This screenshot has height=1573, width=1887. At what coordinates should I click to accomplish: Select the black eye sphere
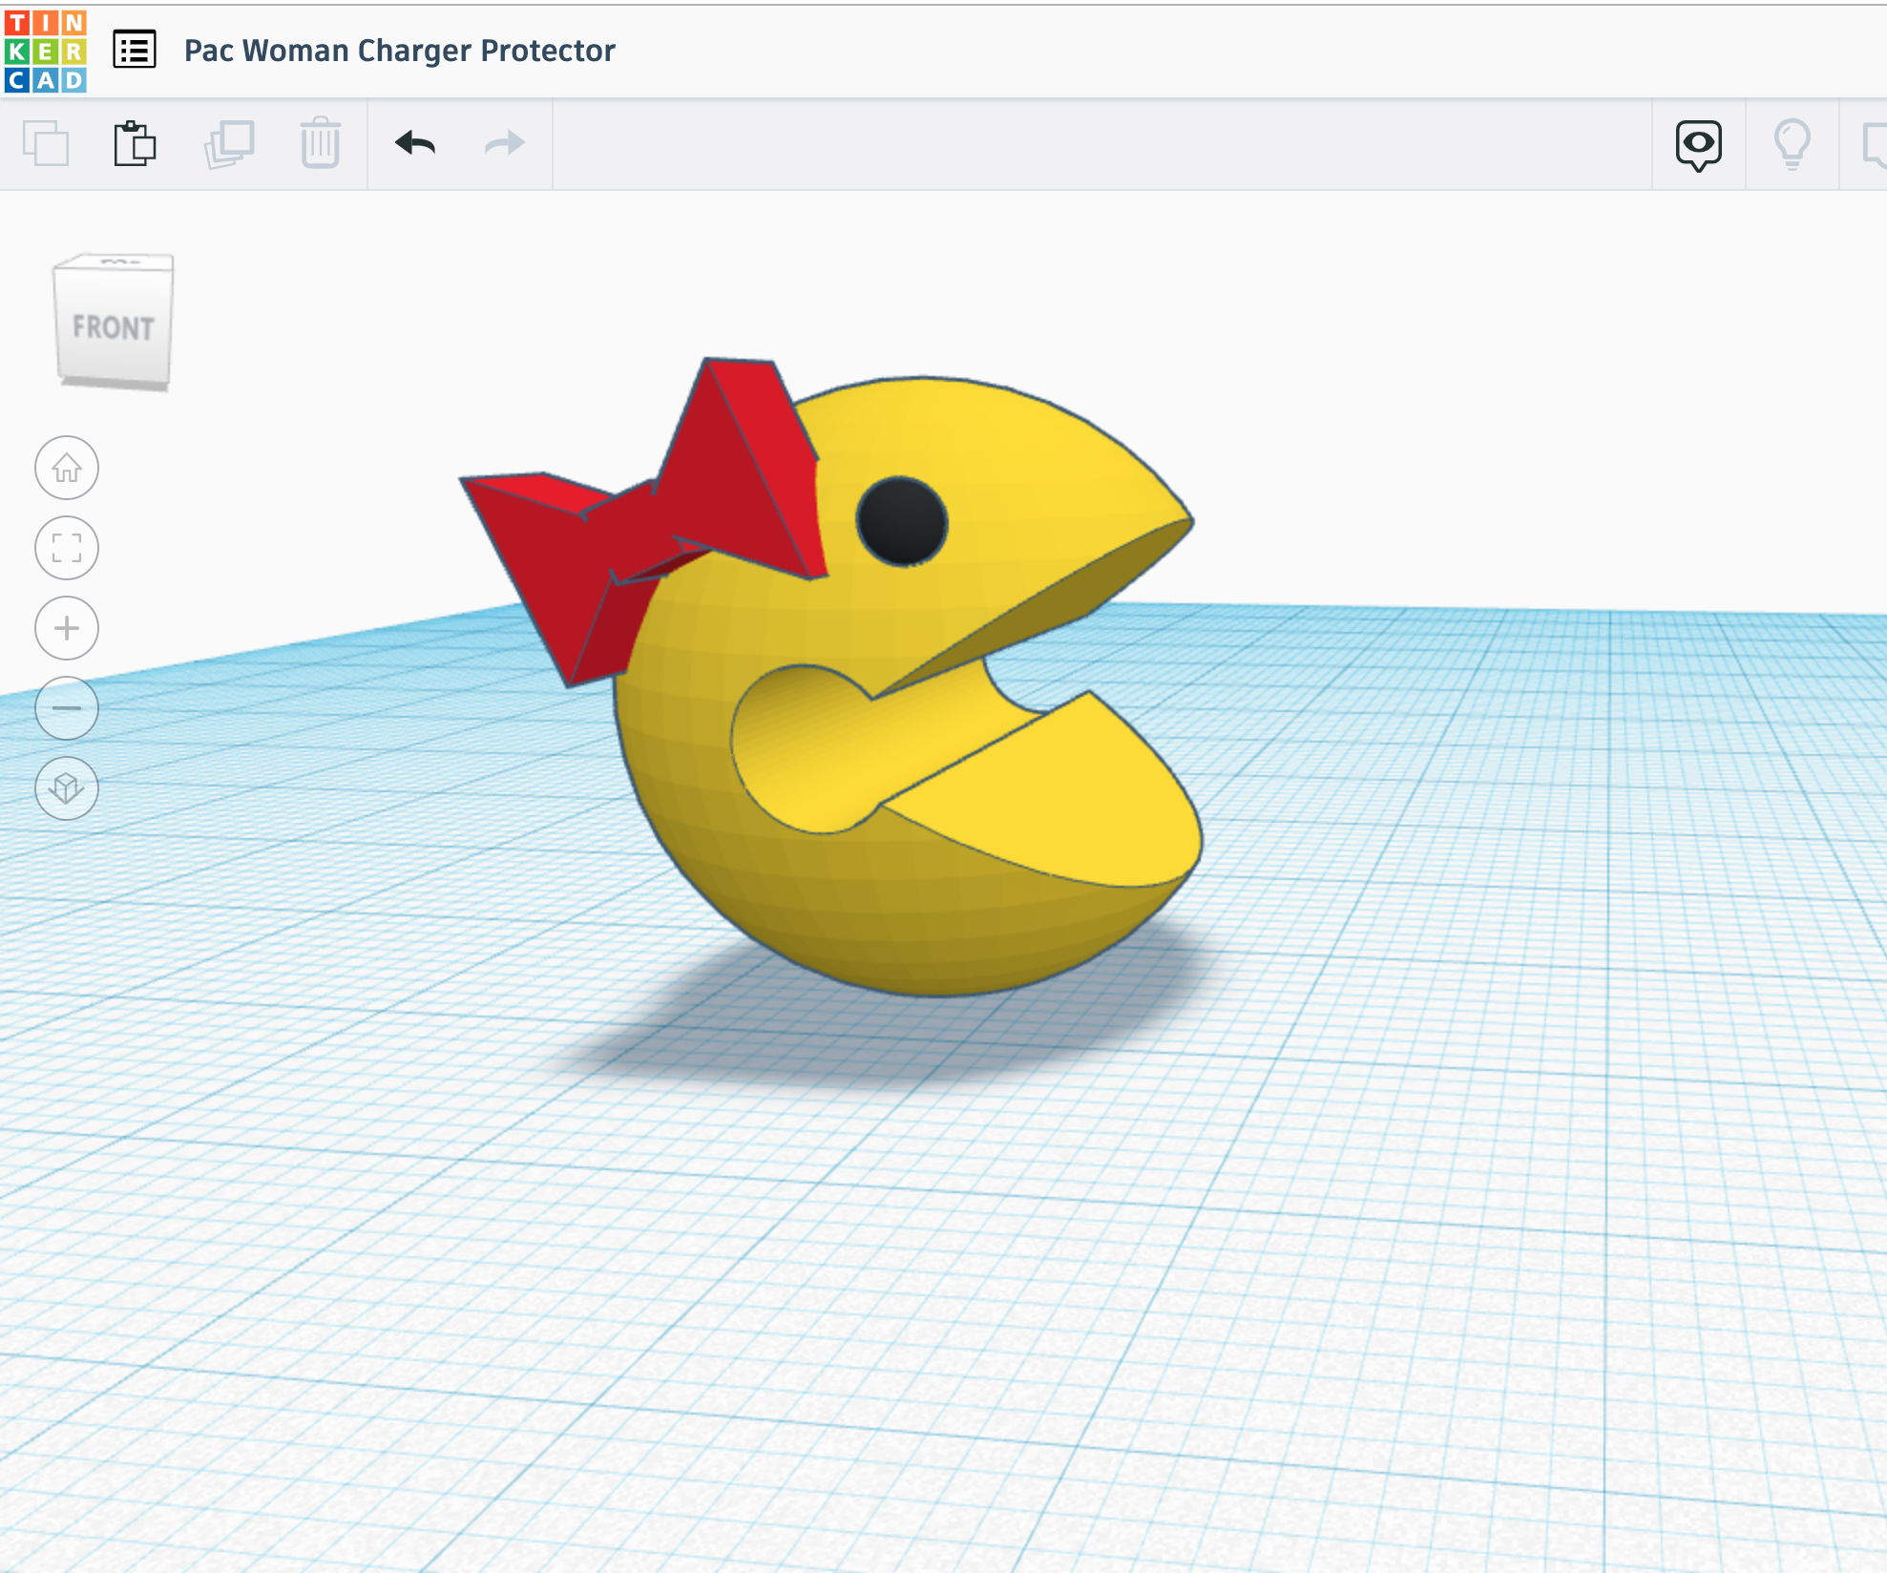(x=901, y=521)
